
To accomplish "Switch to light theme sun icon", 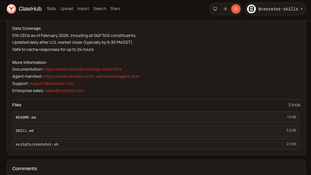I will pyautogui.click(x=225, y=9).
